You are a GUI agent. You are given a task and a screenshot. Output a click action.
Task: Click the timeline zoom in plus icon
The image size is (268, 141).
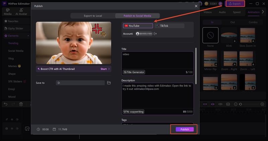coord(262,104)
